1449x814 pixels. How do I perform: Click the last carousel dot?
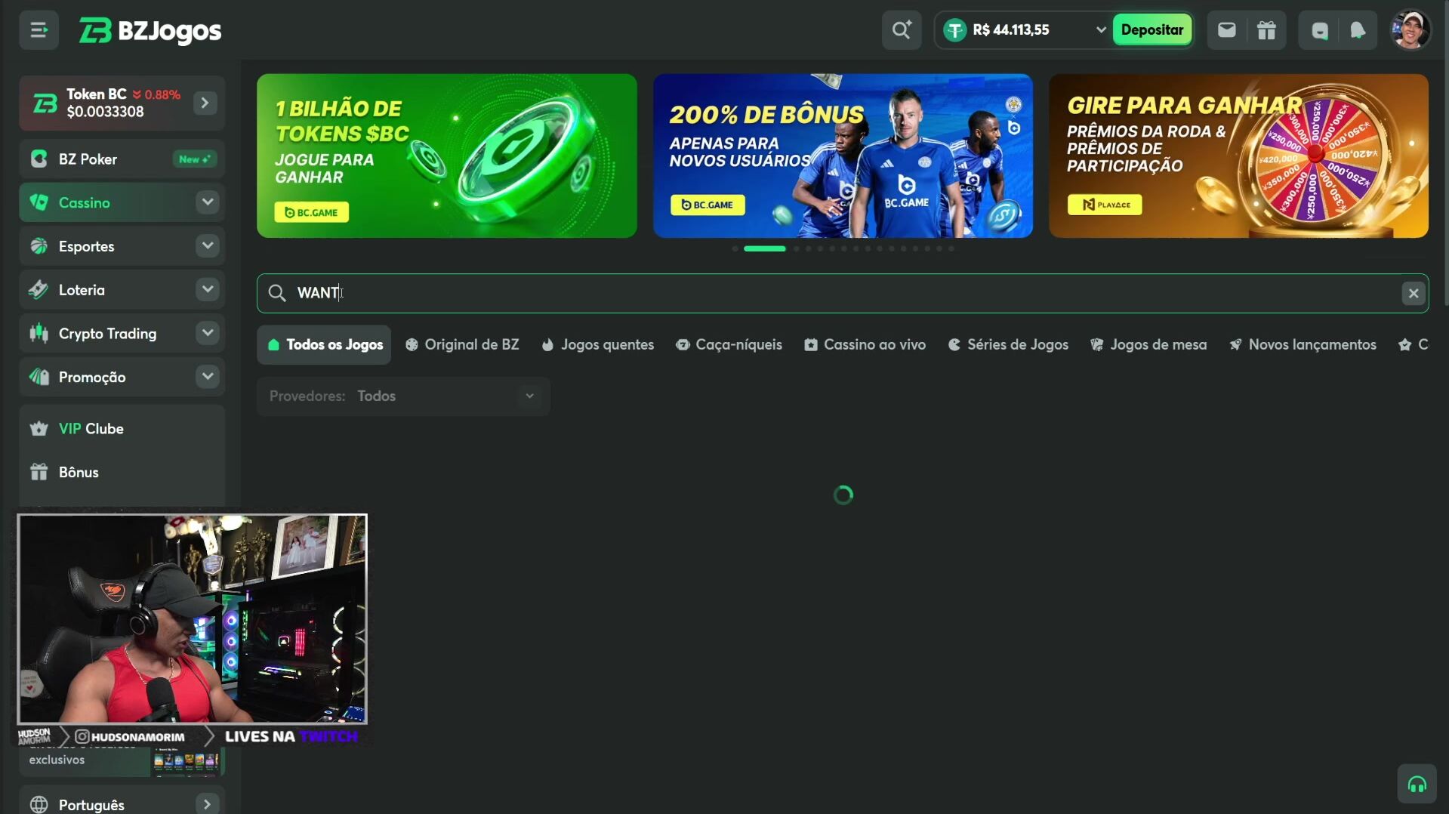(x=951, y=248)
